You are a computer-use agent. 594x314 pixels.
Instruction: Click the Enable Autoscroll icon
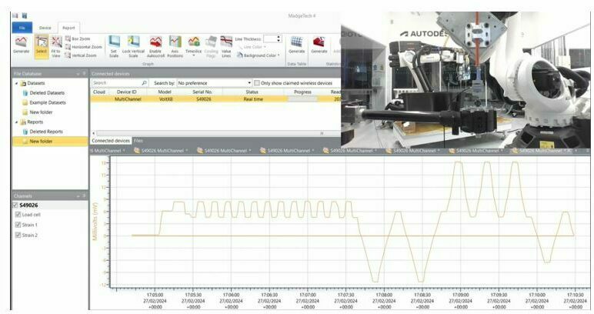[x=155, y=45]
